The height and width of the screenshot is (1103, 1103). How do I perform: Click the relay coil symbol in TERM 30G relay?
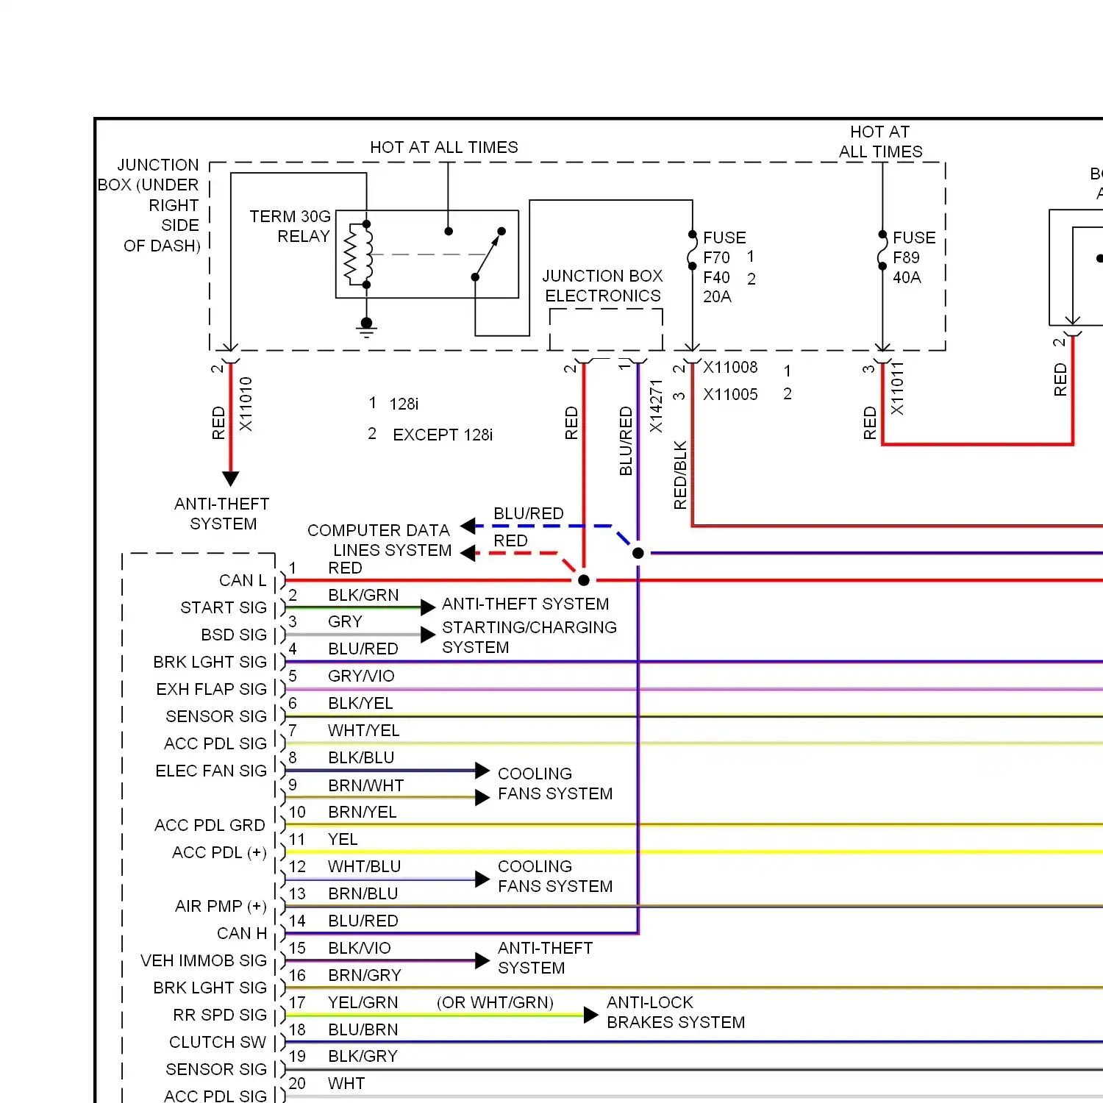[x=358, y=254]
